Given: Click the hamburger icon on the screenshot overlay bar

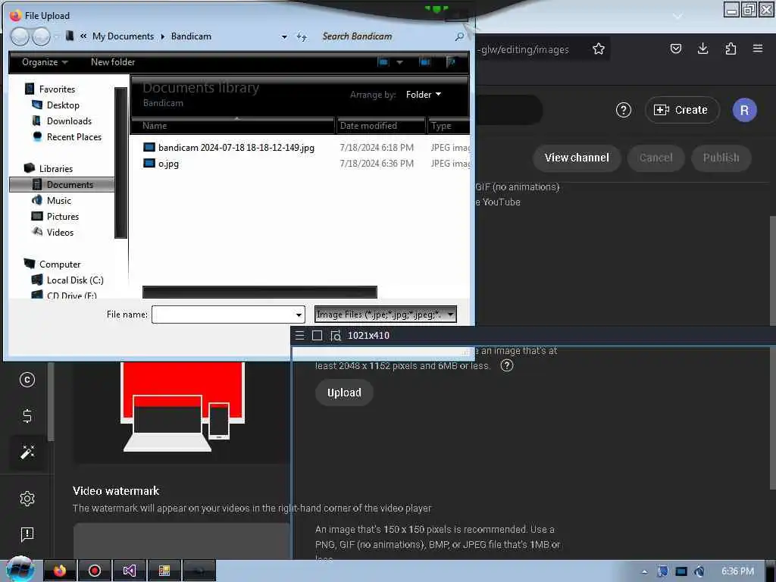Looking at the screenshot, I should (x=299, y=336).
